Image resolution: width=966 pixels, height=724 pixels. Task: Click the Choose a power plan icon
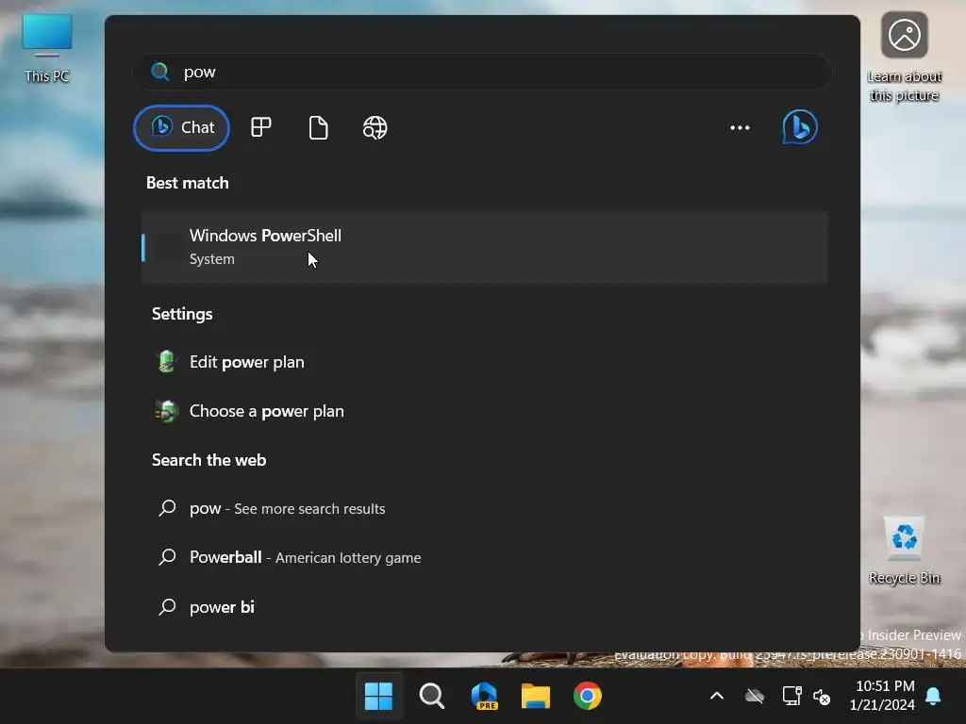pos(166,411)
